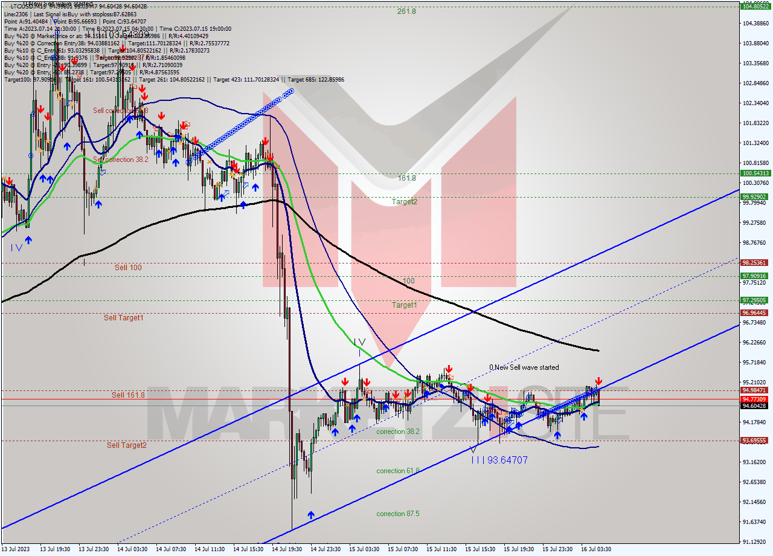Screen dimensions: 773x556
Task: Click the black 94.60428 current price tag
Action: point(755,406)
